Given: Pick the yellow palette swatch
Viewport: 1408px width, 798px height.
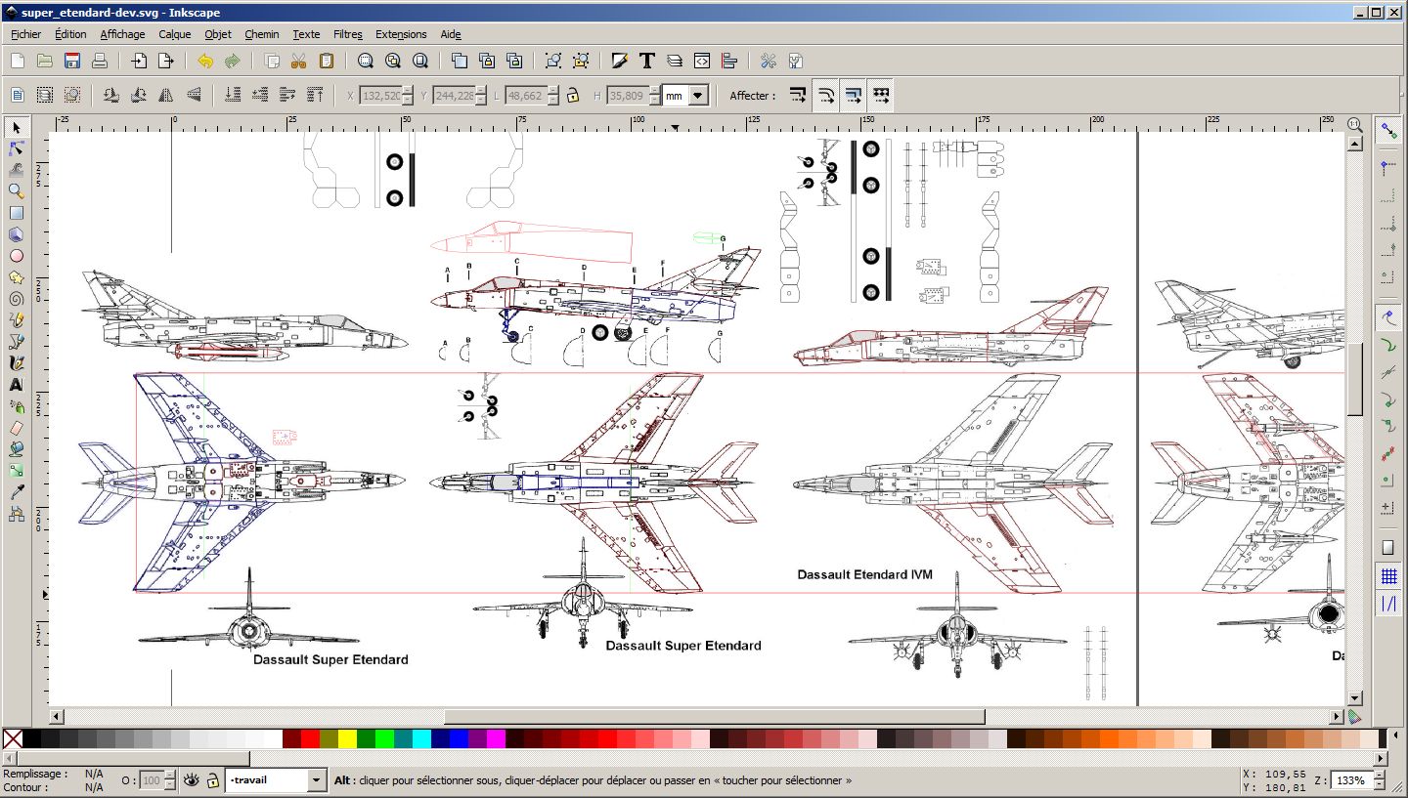Looking at the screenshot, I should (x=347, y=738).
